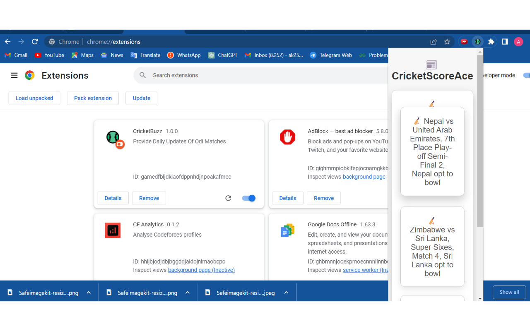Select the Nepal vs United Arab Emirates card

click(432, 151)
